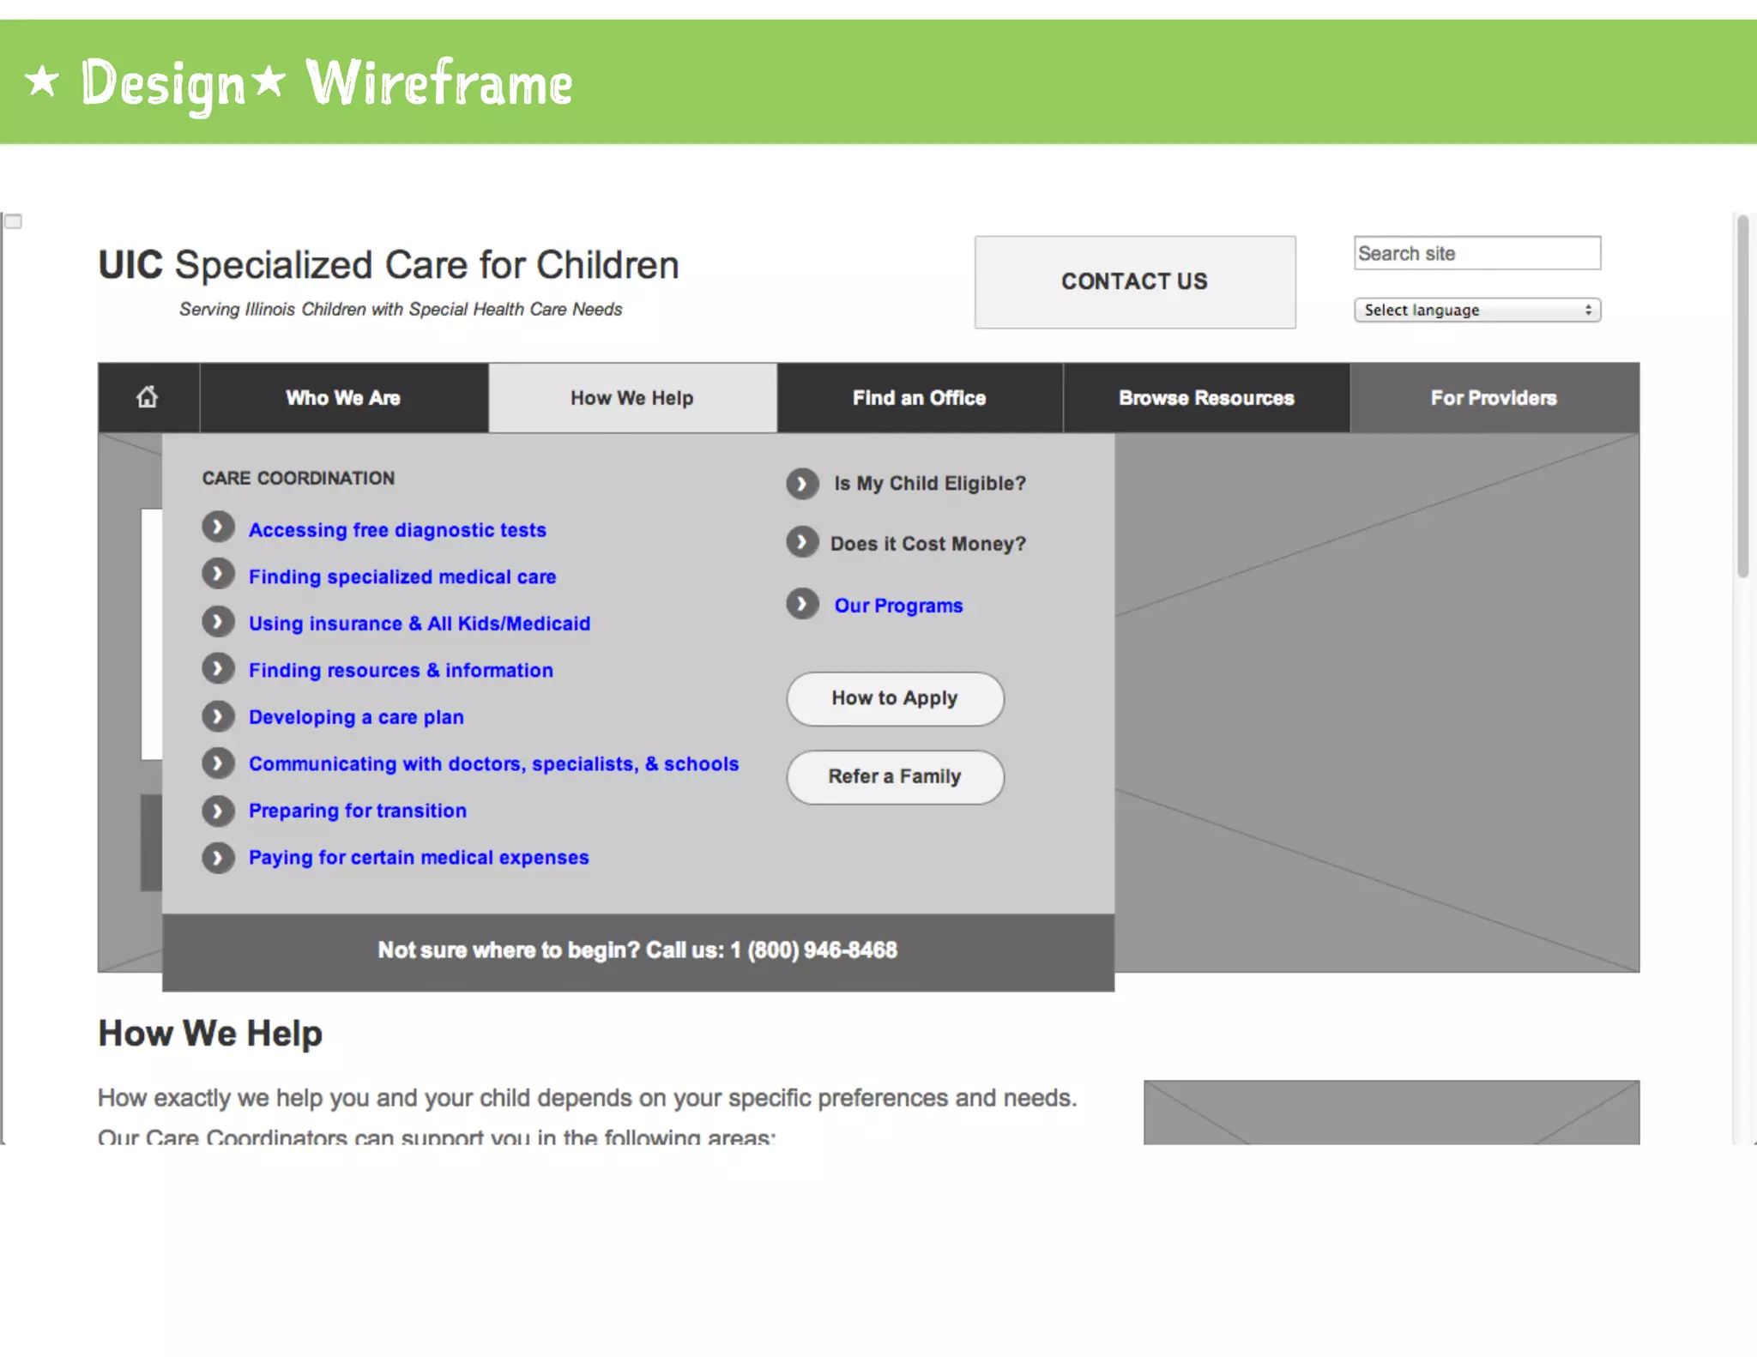Click the CARE COORDINATION heading
Image resolution: width=1757 pixels, height=1357 pixels.
pyautogui.click(x=299, y=478)
